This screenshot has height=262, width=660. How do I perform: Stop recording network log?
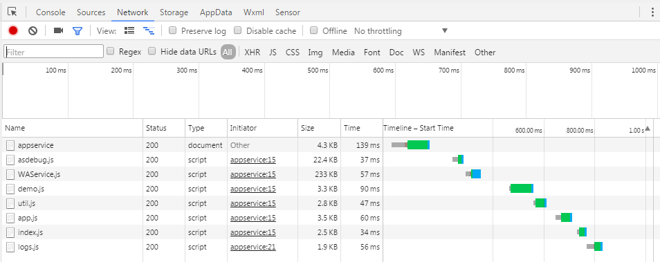[x=13, y=30]
